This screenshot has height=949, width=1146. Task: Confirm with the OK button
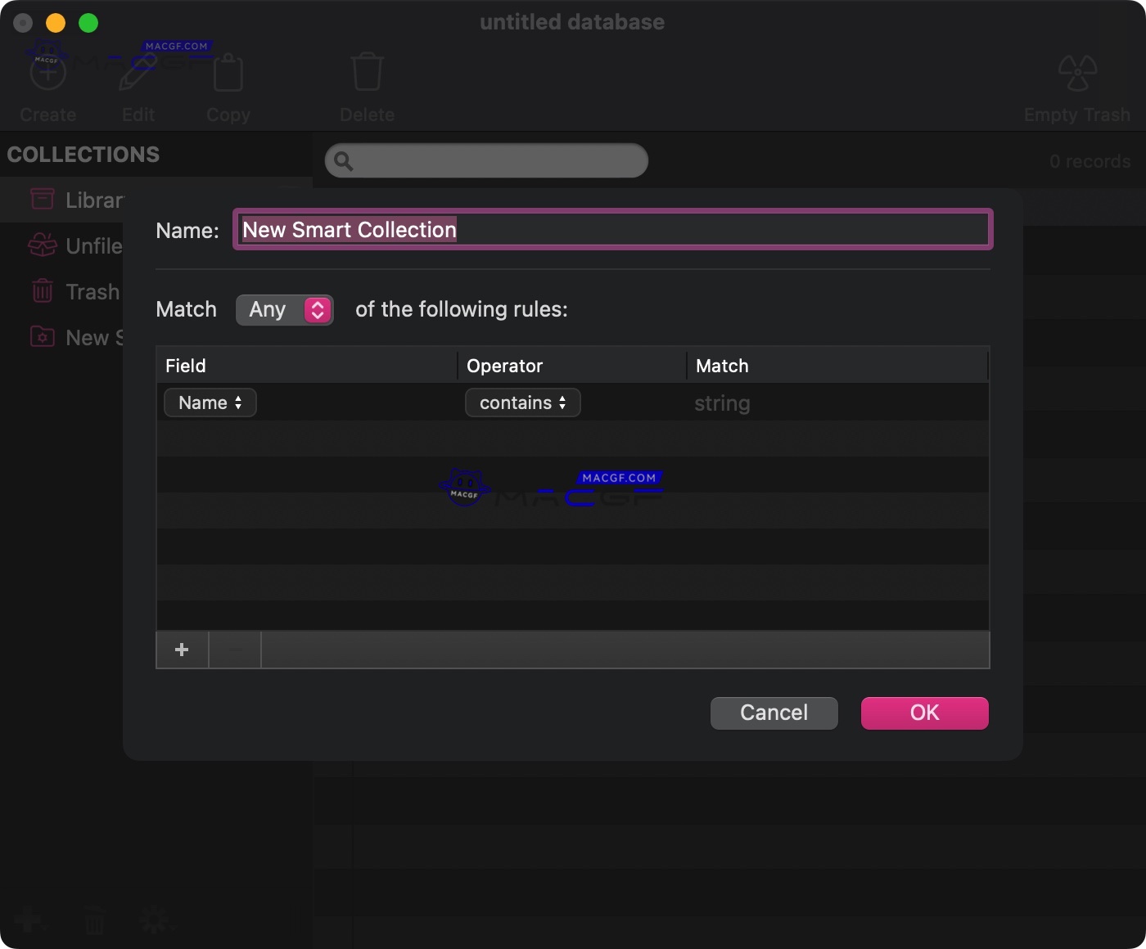924,713
